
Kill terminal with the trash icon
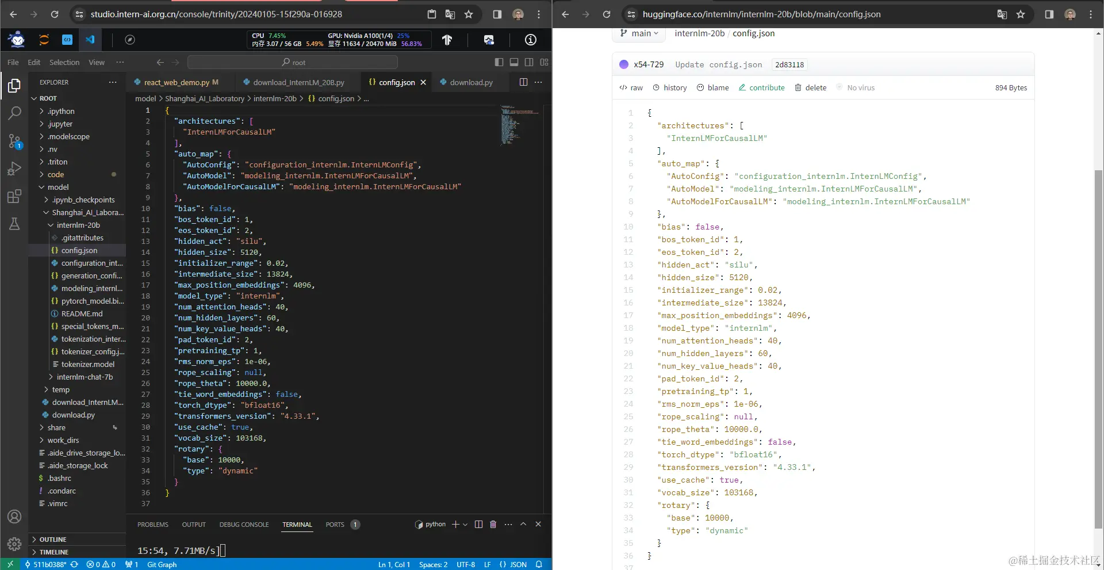click(493, 524)
